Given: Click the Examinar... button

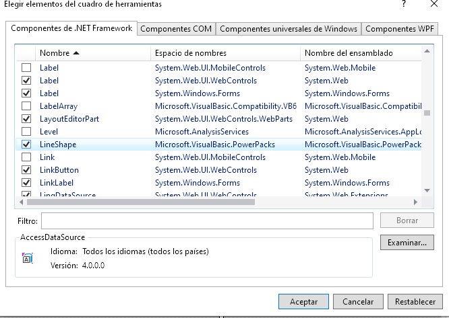Looking at the screenshot, I should (407, 243).
